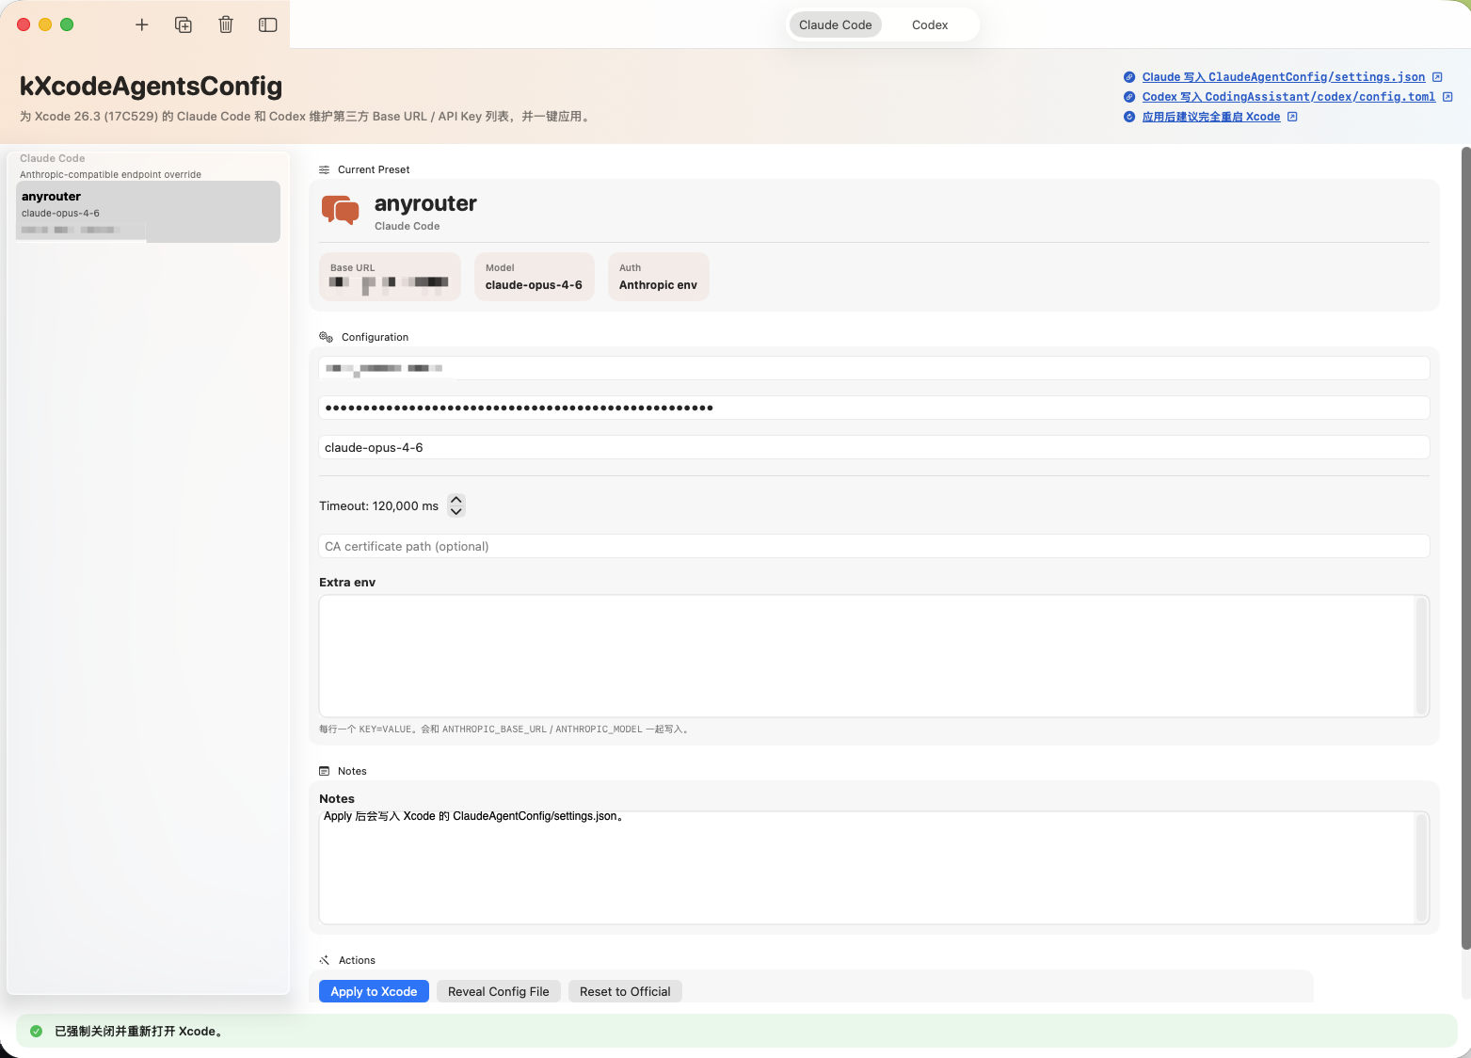The image size is (1471, 1058).
Task: Click the Configuration gears icon
Action: click(327, 337)
